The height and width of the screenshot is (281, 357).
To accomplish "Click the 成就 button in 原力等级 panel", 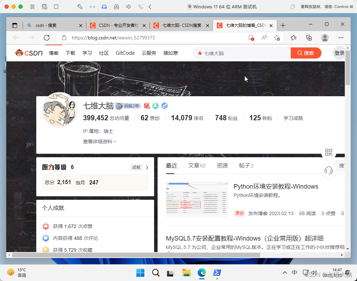I will click(x=136, y=167).
